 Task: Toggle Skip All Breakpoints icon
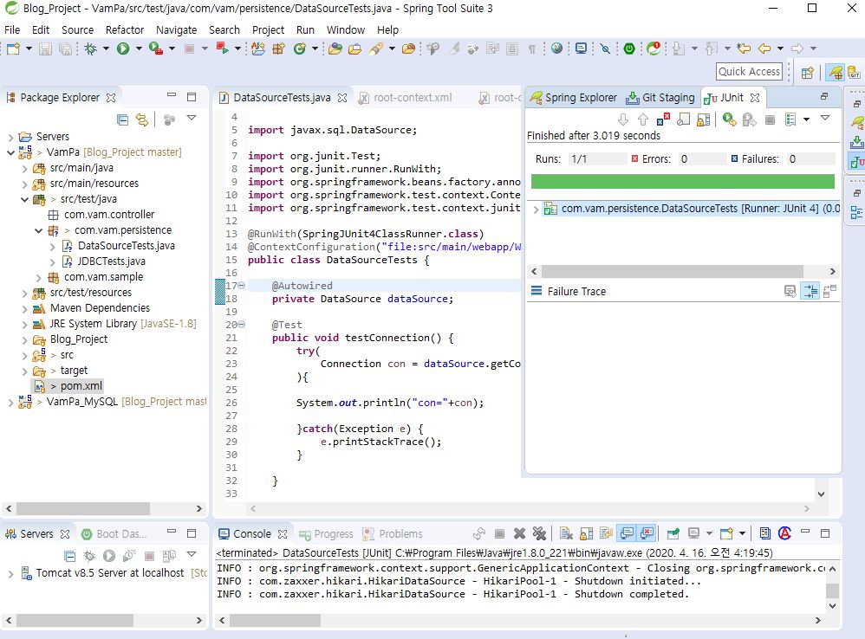point(605,49)
